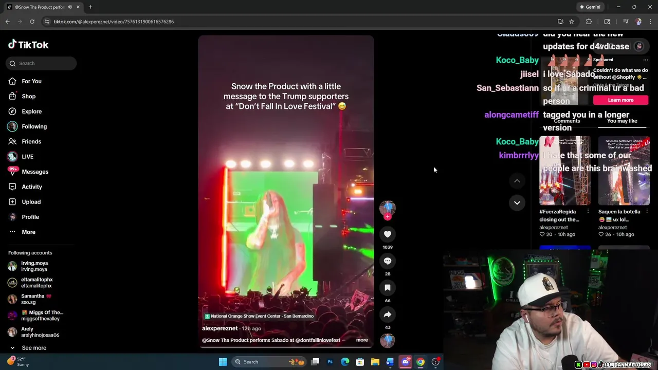Image resolution: width=658 pixels, height=370 pixels.
Task: Open File Explorer from the taskbar
Action: point(375,362)
